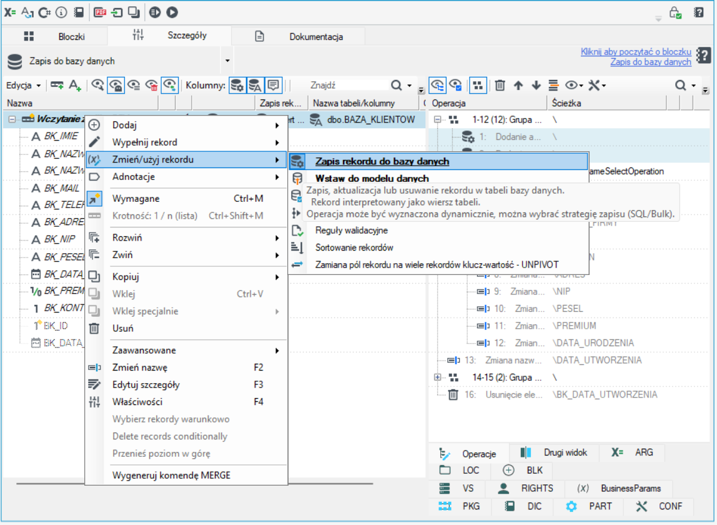Screen dimensions: 717x525
Task: Open the Edycja dropdown
Action: 23,85
